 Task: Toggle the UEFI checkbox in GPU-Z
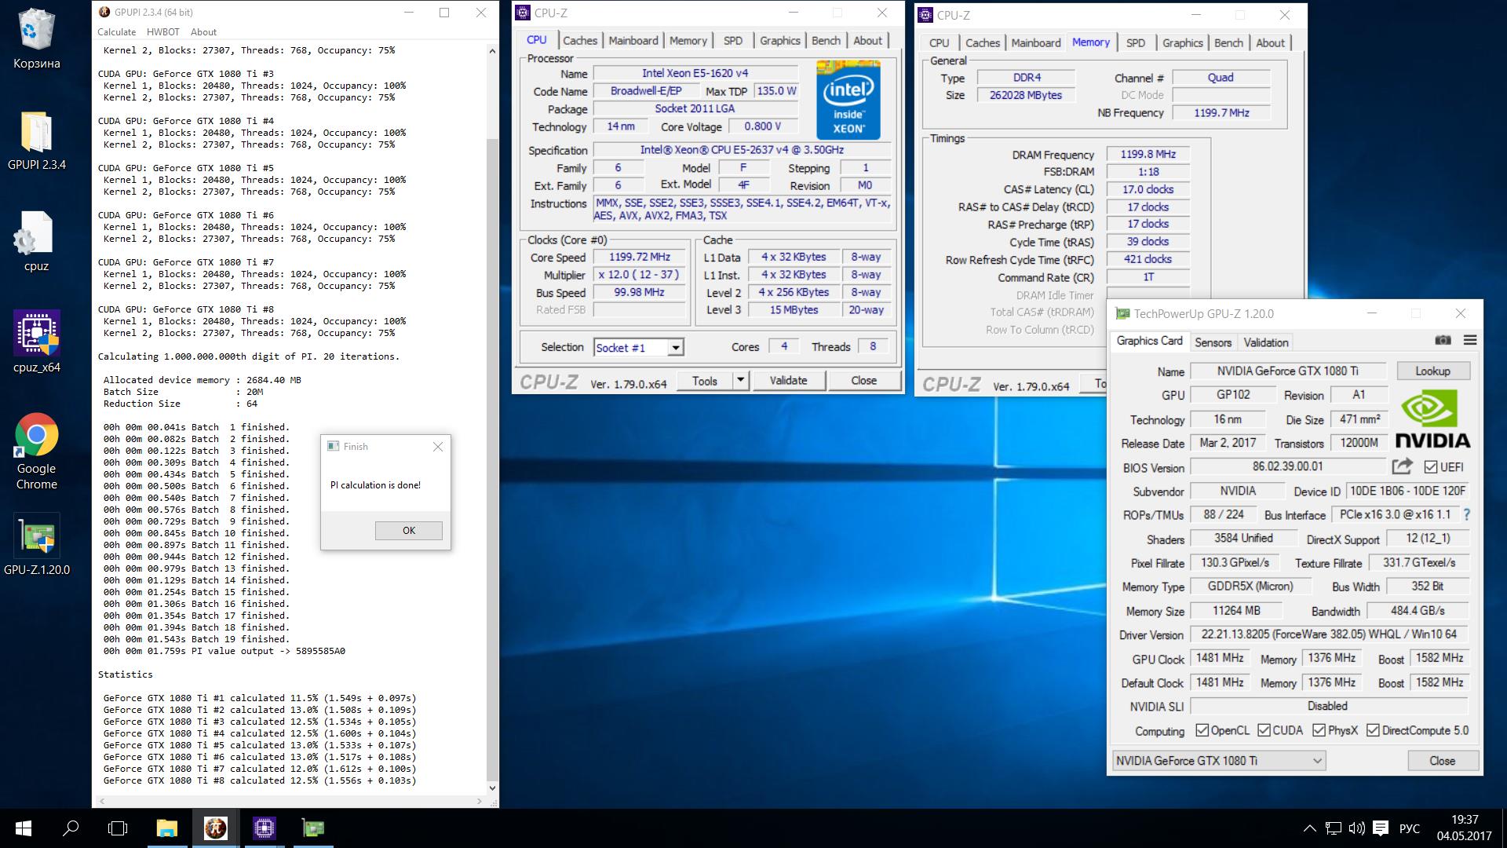[1431, 467]
